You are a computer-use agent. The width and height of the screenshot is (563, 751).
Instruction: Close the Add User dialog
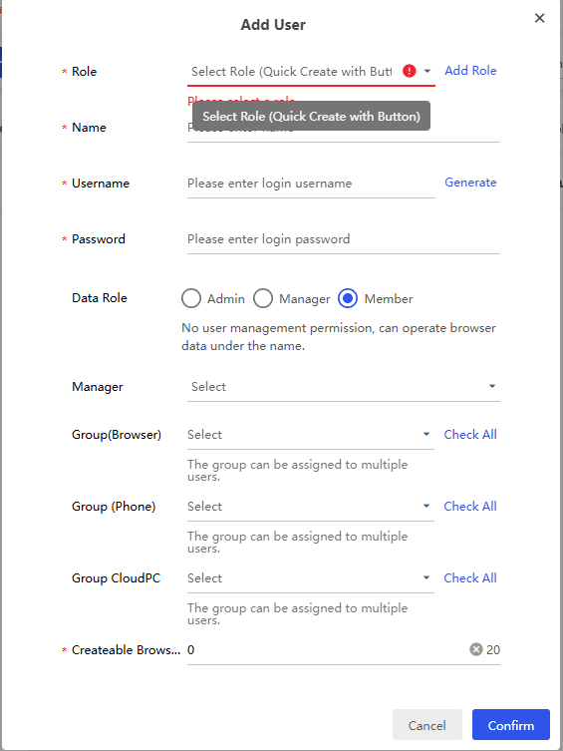tap(539, 18)
